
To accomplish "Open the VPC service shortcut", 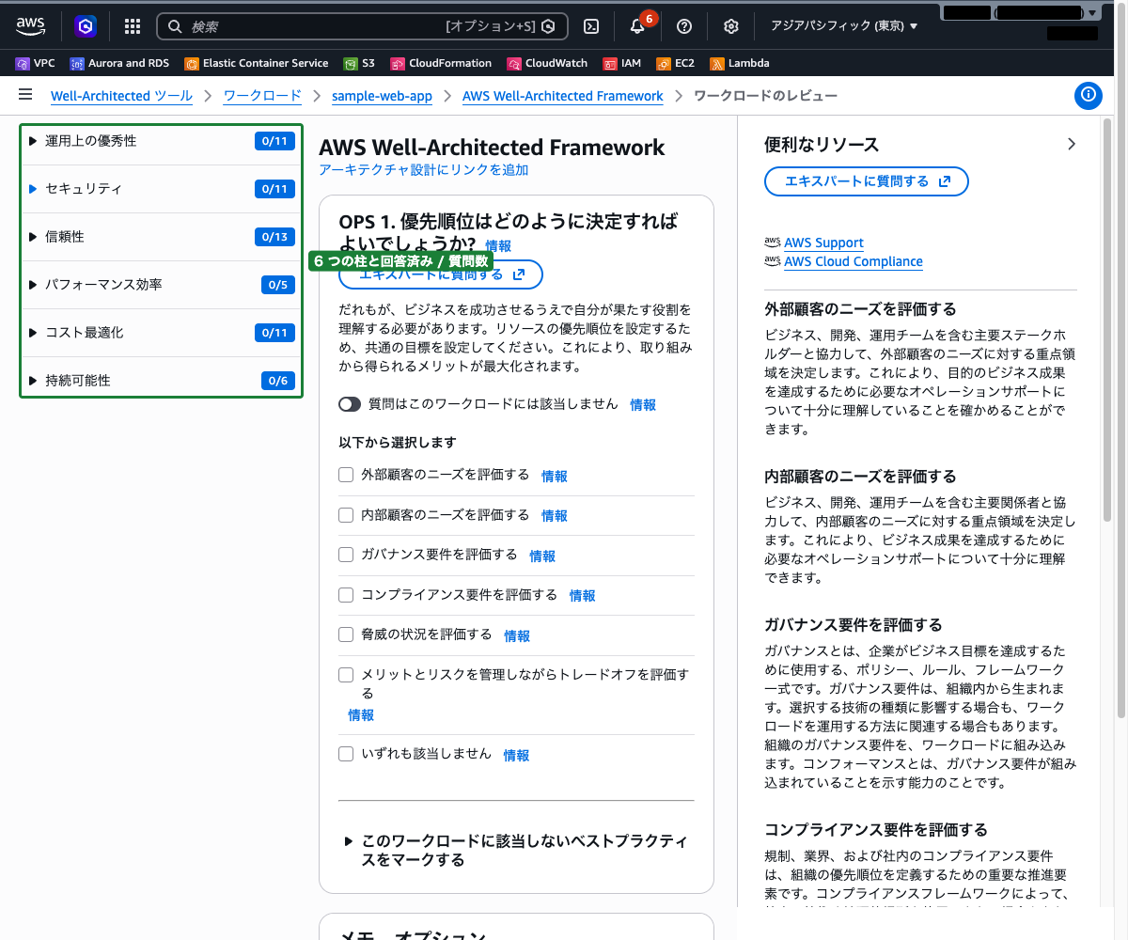I will 36,63.
